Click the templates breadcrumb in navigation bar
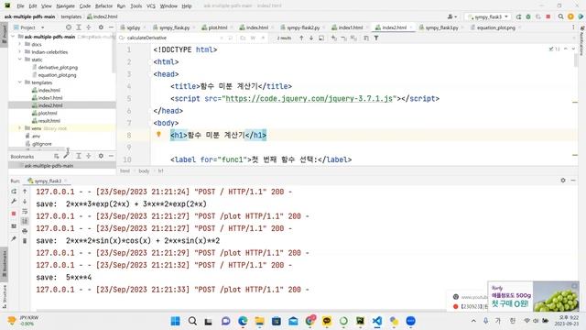Viewport: 586px width, 330px height. coord(71,16)
